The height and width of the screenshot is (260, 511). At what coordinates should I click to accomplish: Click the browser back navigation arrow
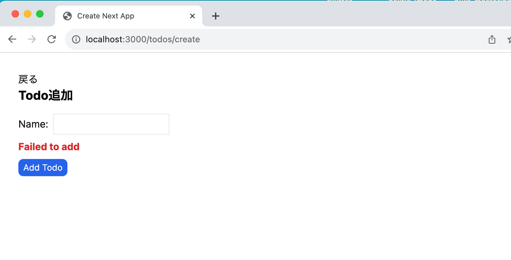pyautogui.click(x=12, y=39)
